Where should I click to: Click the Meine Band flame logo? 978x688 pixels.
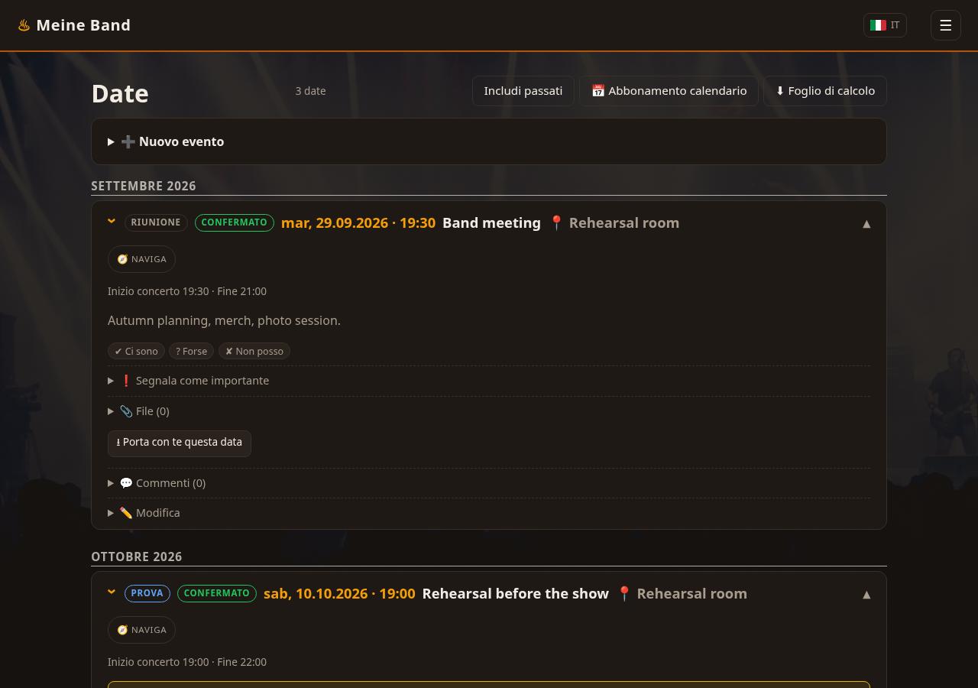point(24,25)
